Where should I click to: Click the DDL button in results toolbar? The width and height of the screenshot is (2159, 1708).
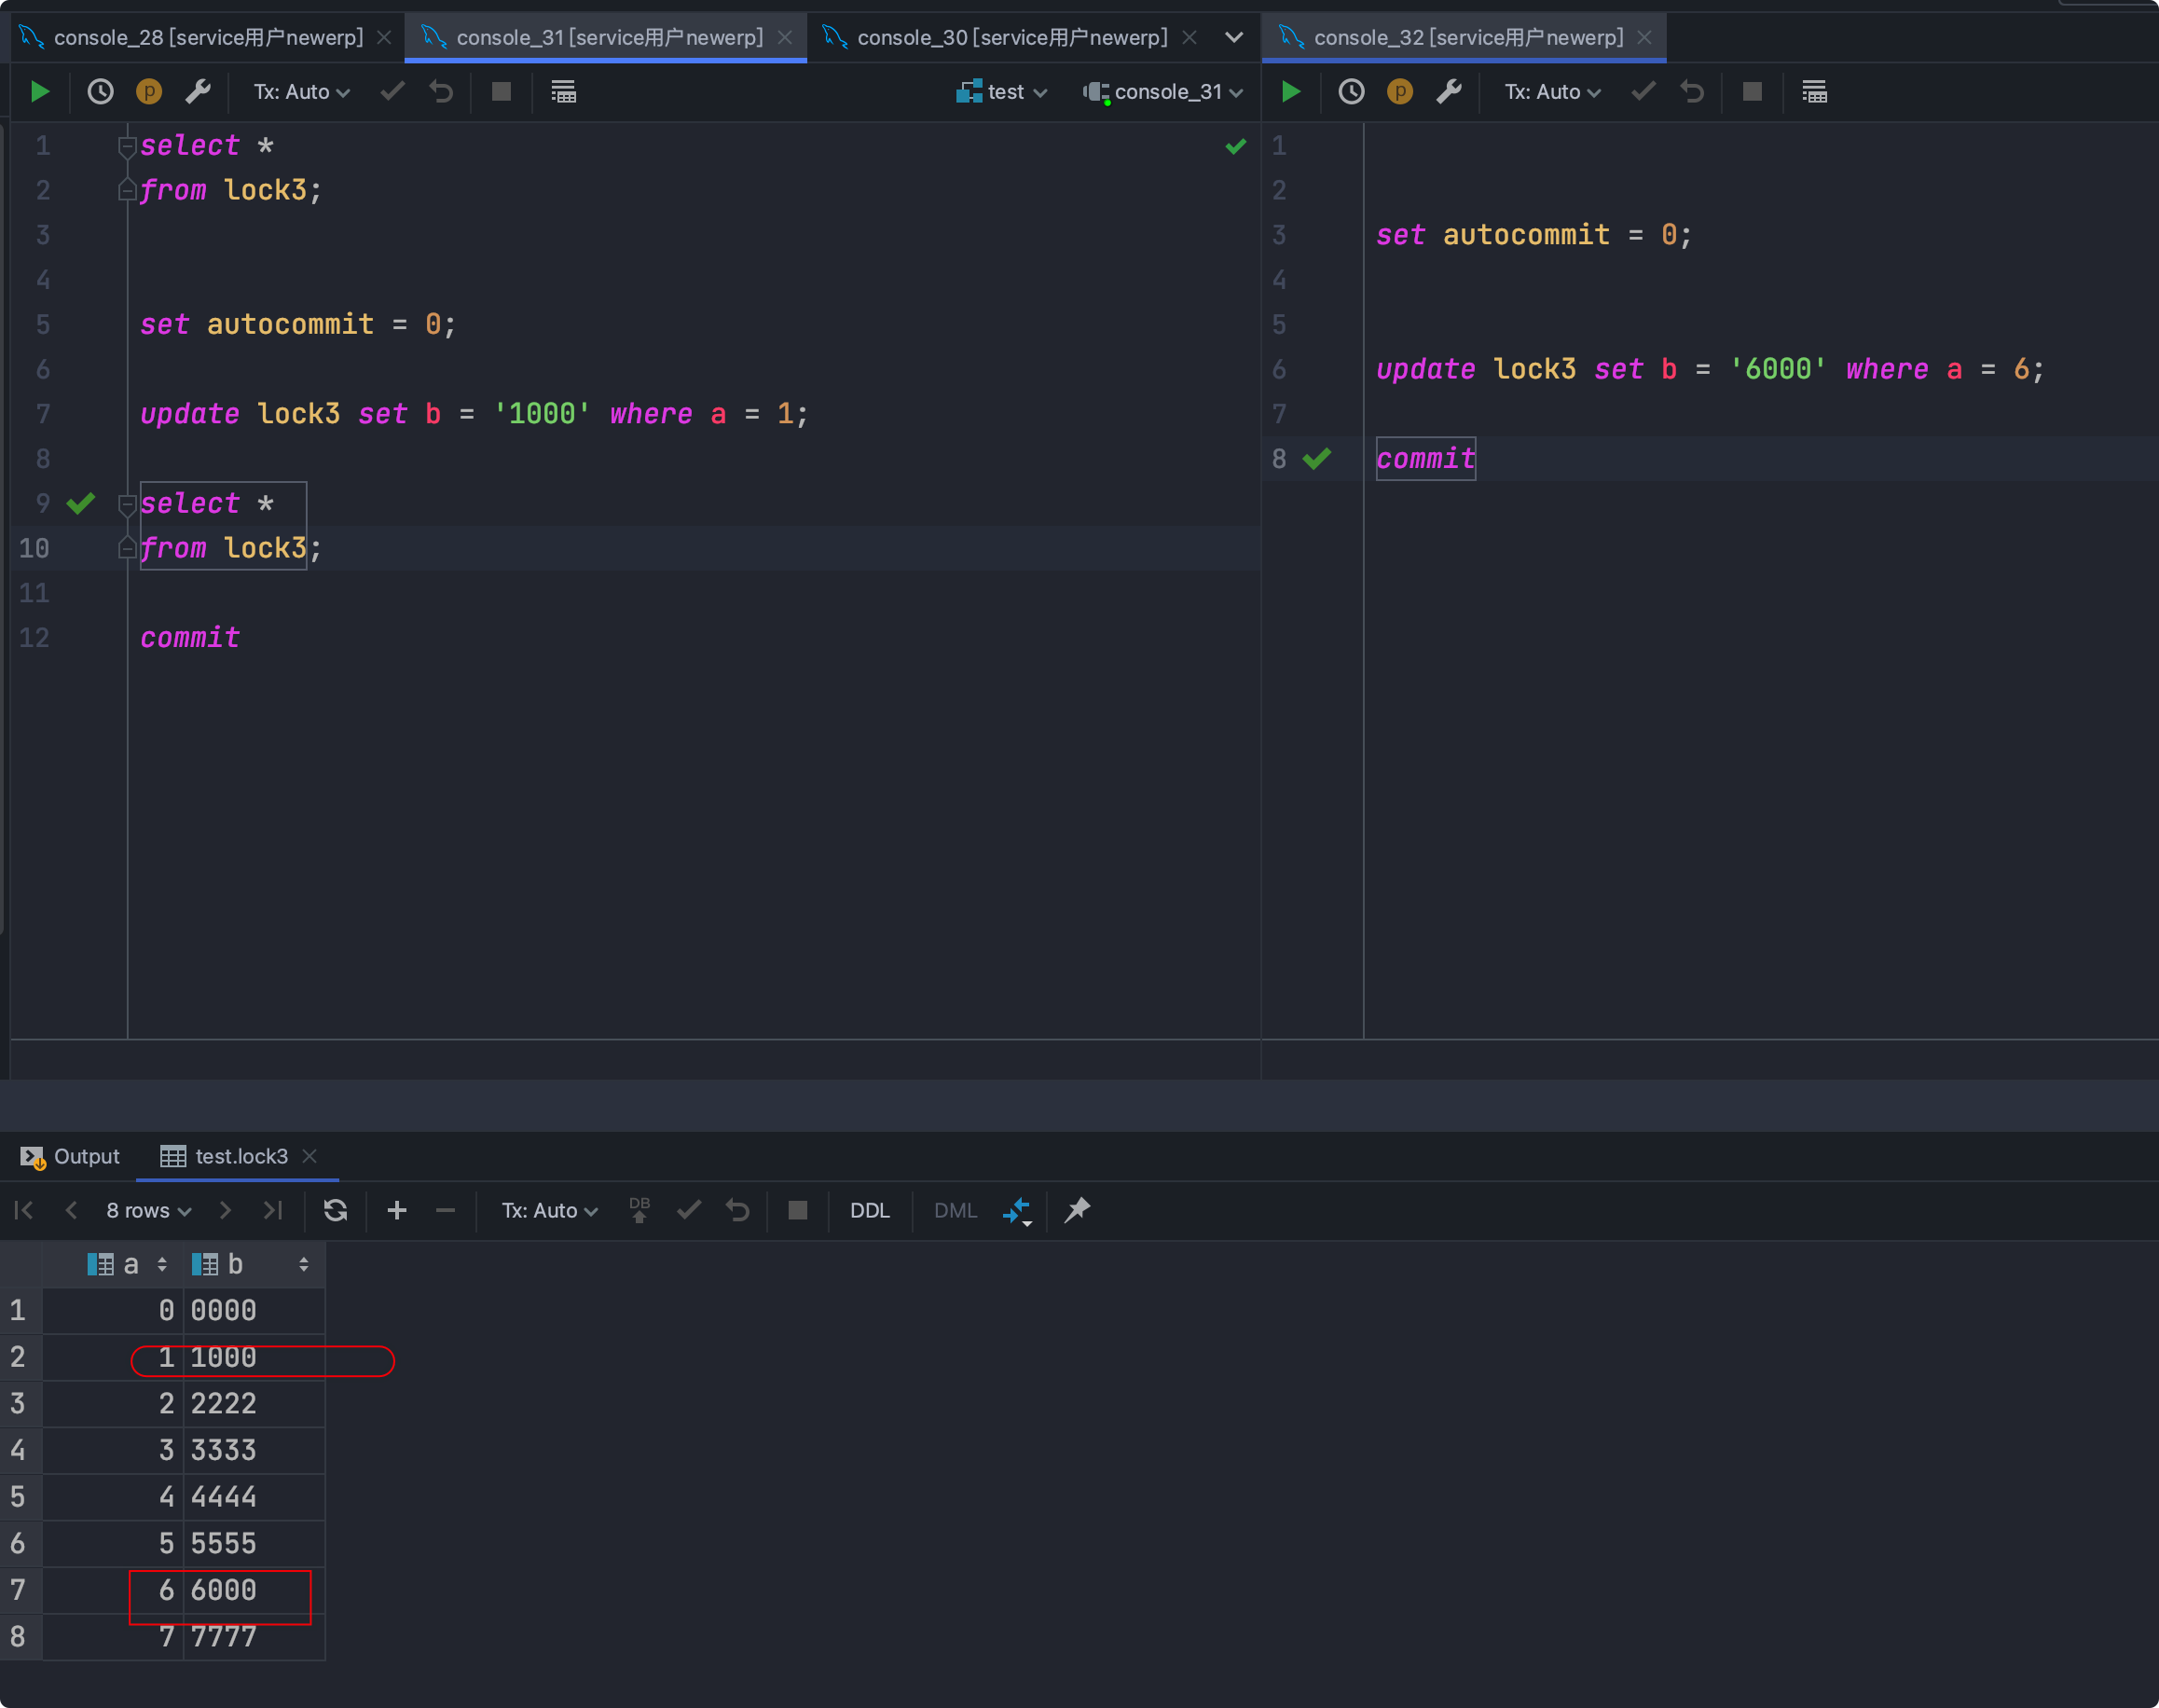[869, 1211]
